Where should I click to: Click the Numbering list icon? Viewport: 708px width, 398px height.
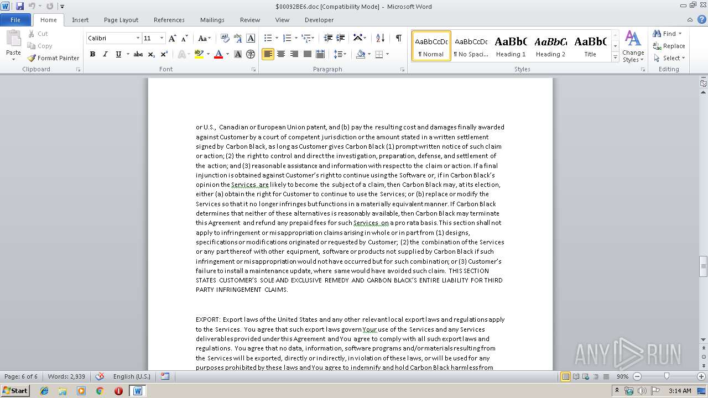pos(287,38)
